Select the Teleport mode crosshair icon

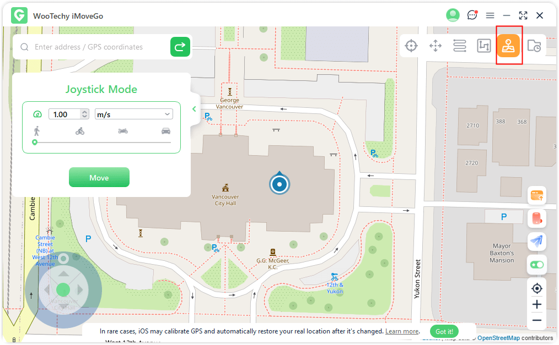click(411, 46)
